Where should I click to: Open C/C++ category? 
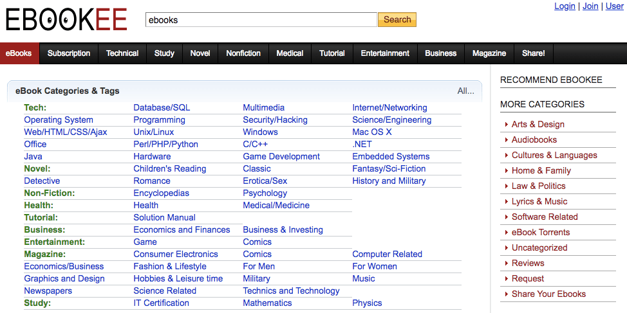[255, 145]
